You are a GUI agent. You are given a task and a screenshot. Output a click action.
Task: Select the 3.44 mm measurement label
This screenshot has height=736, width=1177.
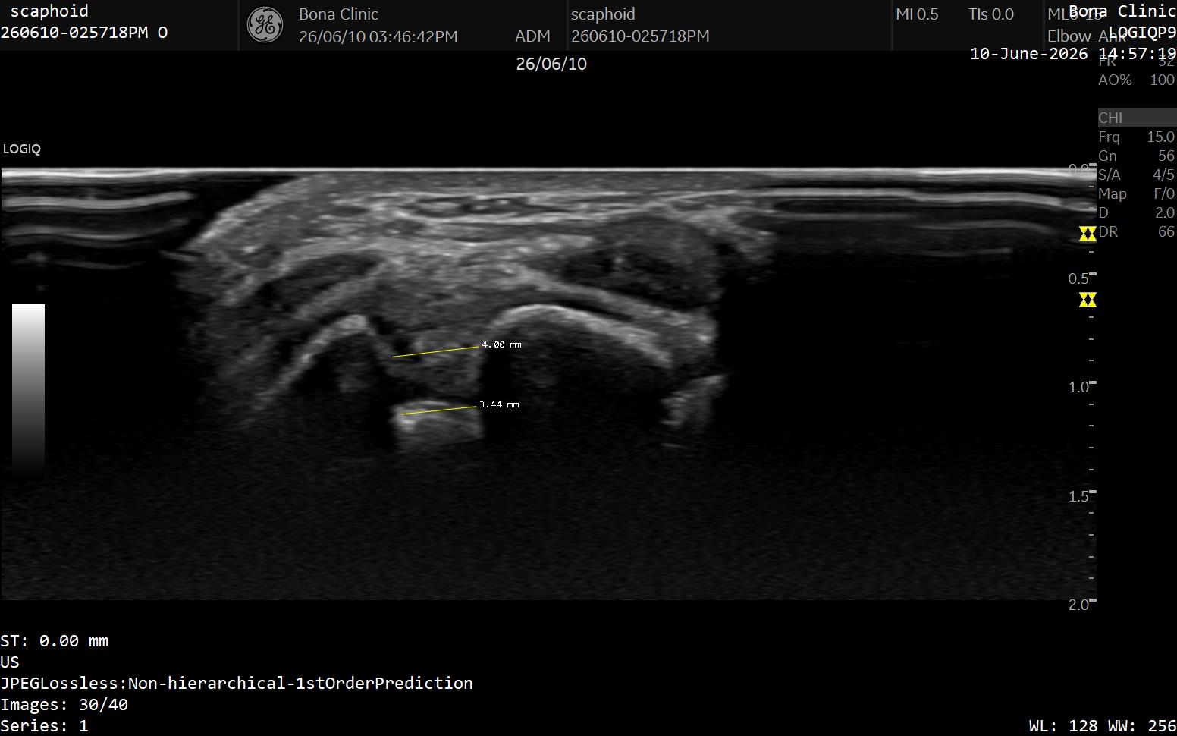click(499, 404)
